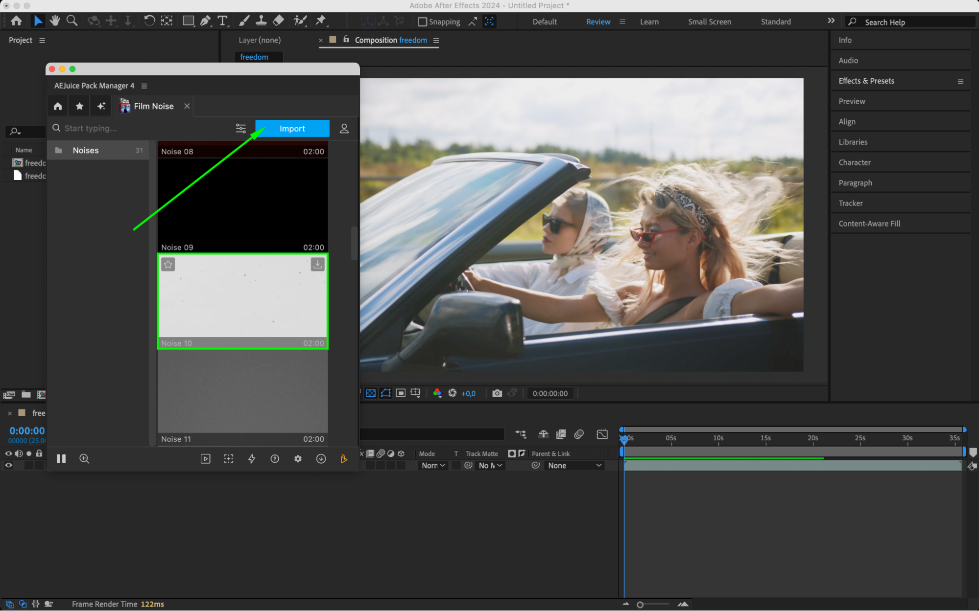This screenshot has width=979, height=611.
Task: Click AEJuice filter sliders icon
Action: pyautogui.click(x=240, y=128)
